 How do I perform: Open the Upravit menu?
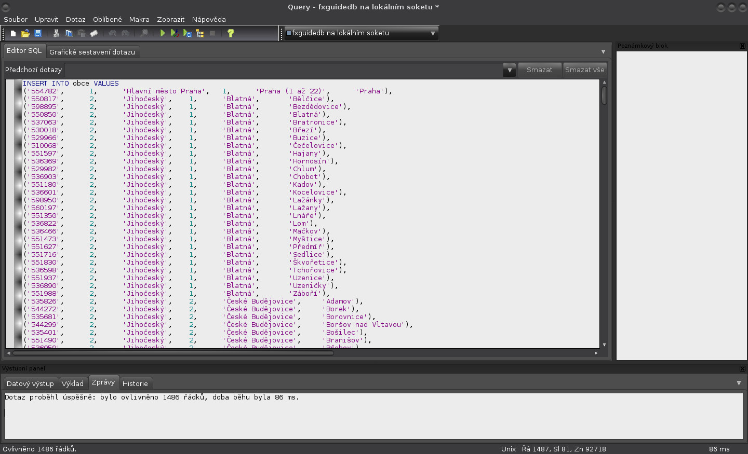[46, 19]
